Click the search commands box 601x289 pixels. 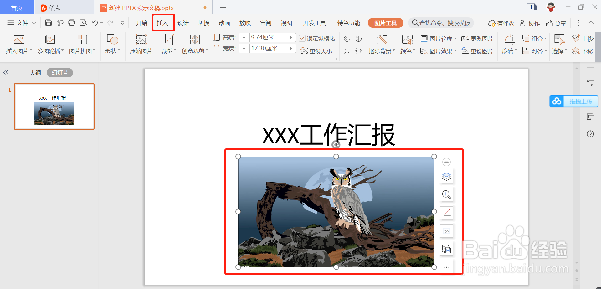click(441, 23)
